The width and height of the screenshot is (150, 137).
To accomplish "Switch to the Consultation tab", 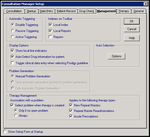I will [14, 11].
